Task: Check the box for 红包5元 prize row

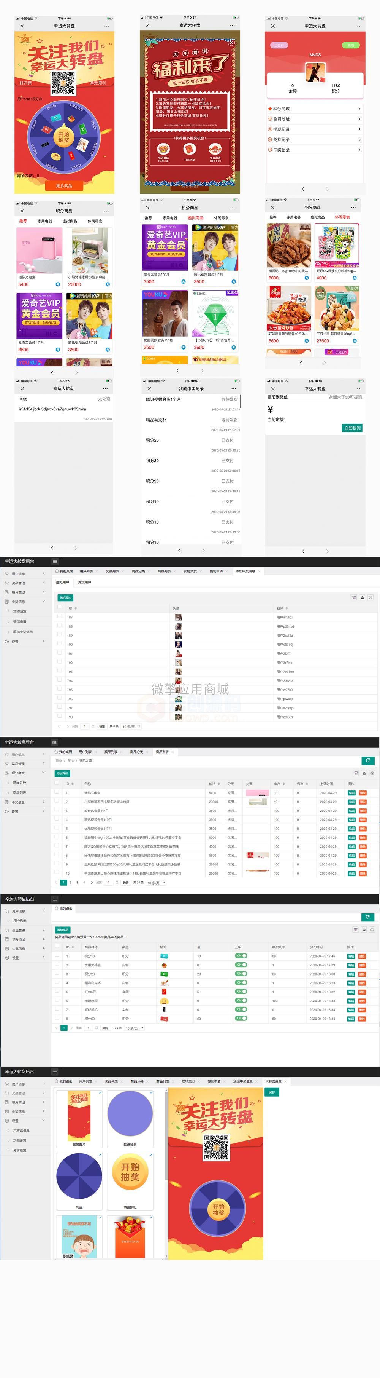Action: coord(57,991)
